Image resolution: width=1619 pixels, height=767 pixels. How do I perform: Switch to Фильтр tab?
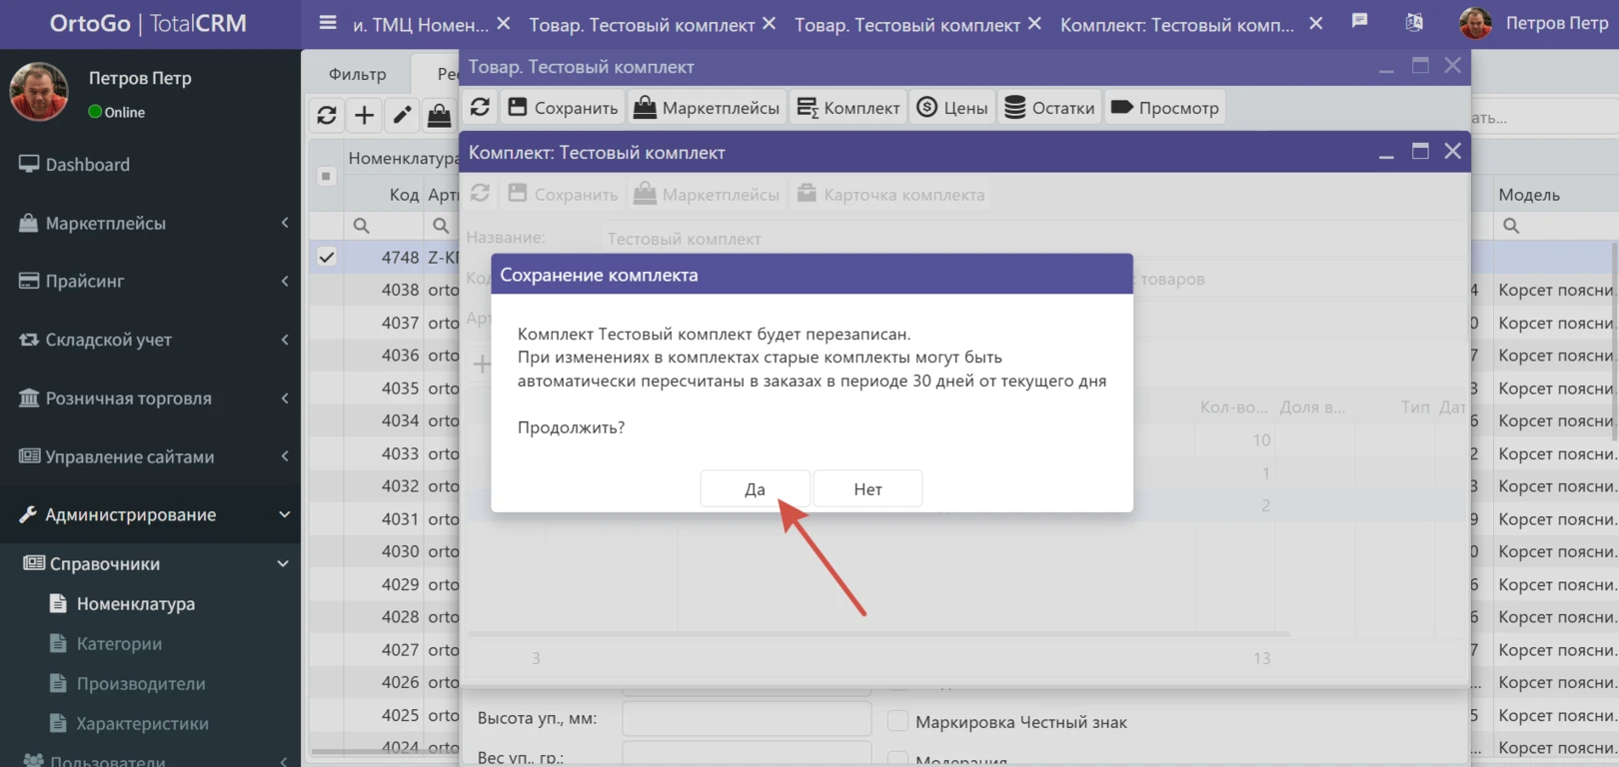[357, 74]
